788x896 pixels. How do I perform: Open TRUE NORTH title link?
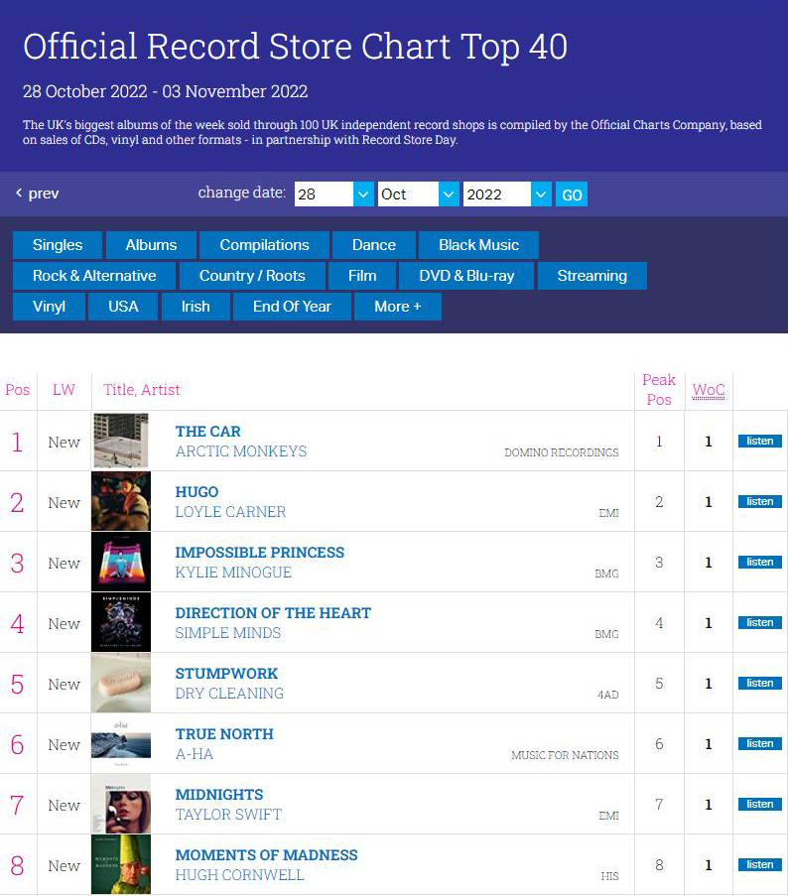coord(224,734)
